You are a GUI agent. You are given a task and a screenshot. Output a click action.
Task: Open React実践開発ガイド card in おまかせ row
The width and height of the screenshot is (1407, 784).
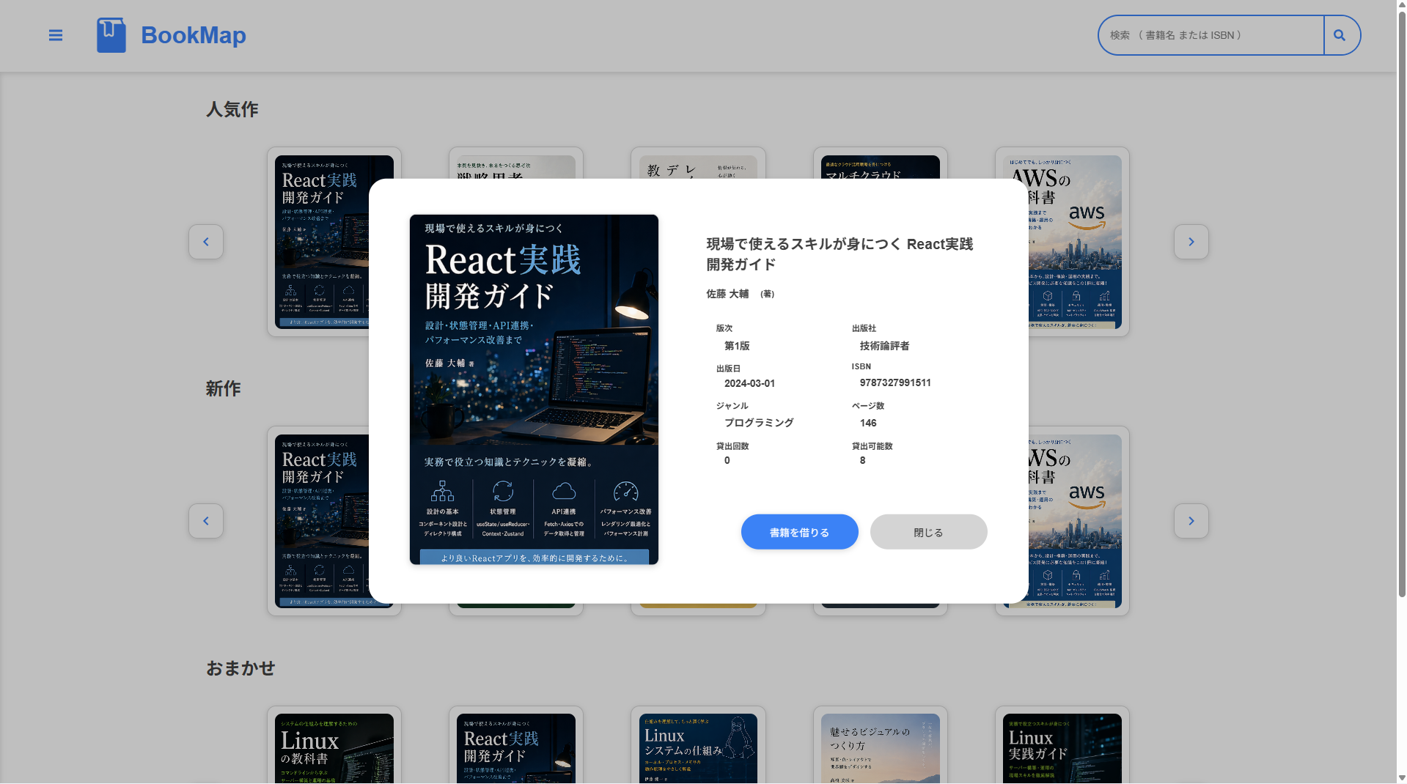(x=516, y=745)
